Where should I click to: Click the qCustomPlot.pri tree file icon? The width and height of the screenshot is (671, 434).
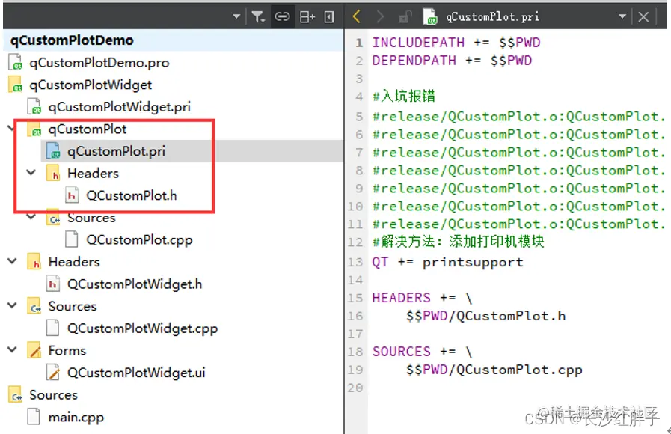coord(52,151)
